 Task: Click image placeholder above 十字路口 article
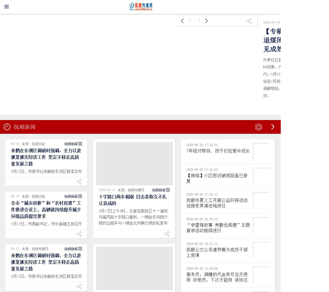pyautogui.click(x=134, y=163)
